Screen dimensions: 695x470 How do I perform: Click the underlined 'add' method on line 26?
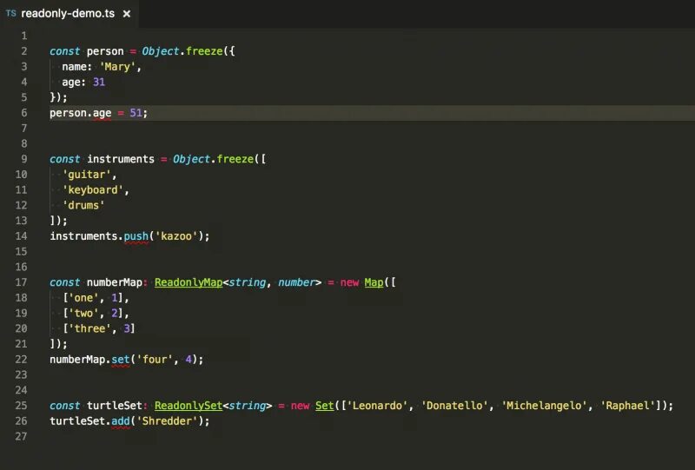[x=121, y=421]
